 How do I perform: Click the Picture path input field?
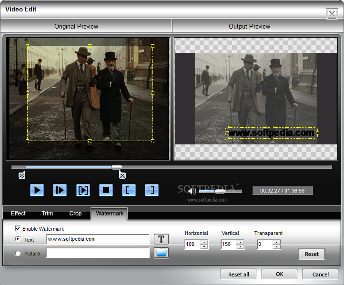coord(98,253)
